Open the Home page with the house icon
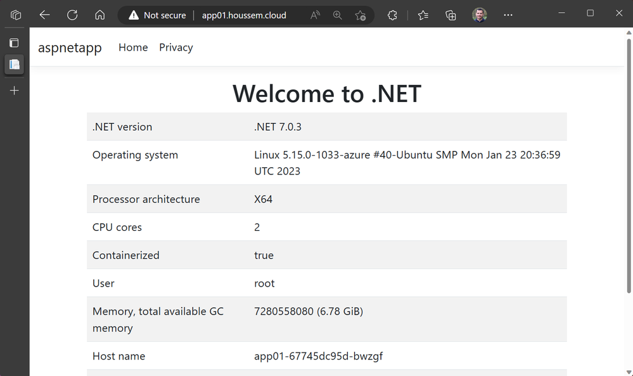The image size is (633, 376). [x=99, y=15]
